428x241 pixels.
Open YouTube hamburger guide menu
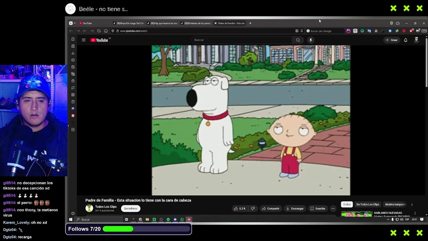pos(84,40)
